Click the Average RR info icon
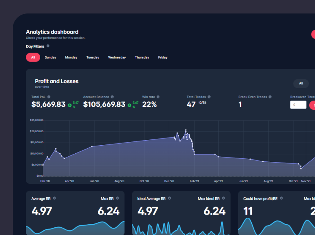This screenshot has width=315, height=235. pyautogui.click(x=54, y=198)
